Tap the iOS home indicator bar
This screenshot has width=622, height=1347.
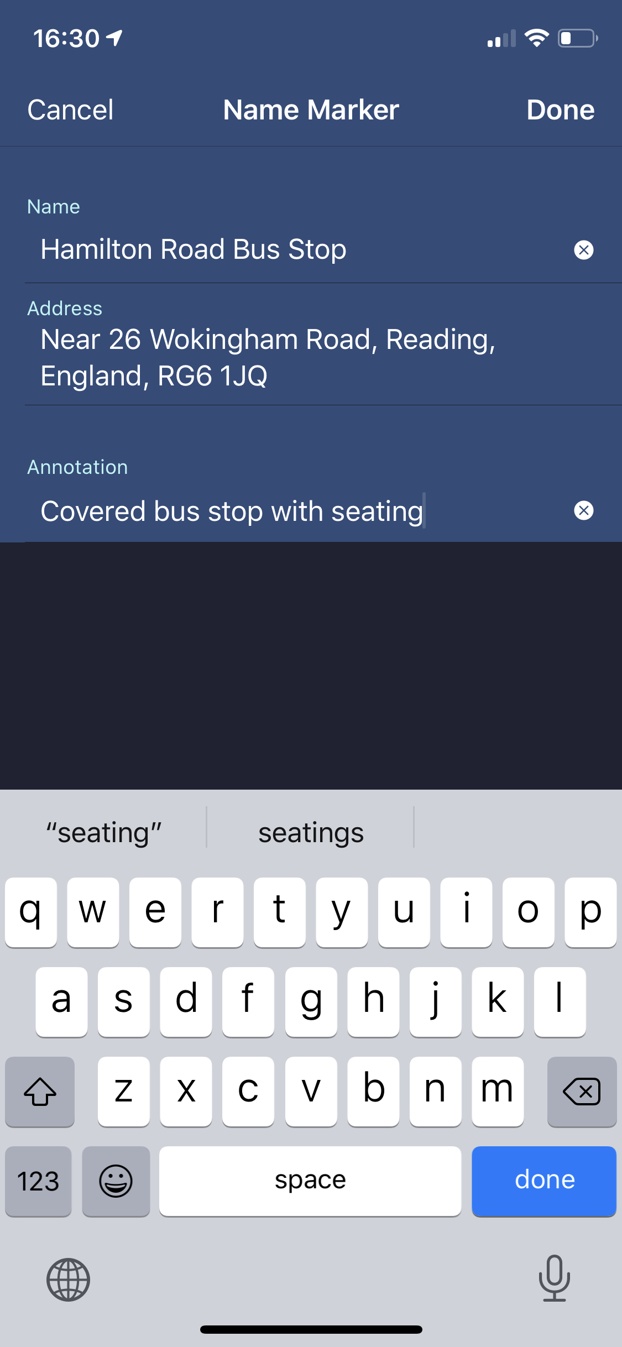[311, 1329]
